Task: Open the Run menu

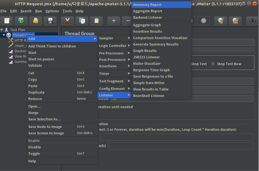Action: (x=38, y=11)
